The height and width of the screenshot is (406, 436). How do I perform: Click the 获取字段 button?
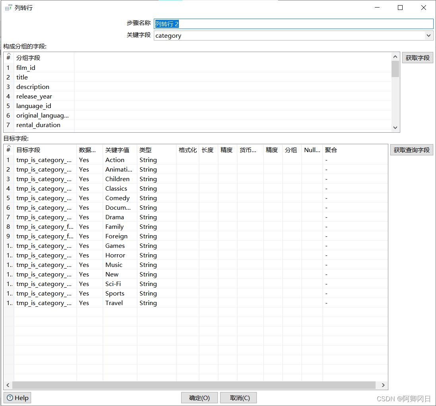[417, 58]
